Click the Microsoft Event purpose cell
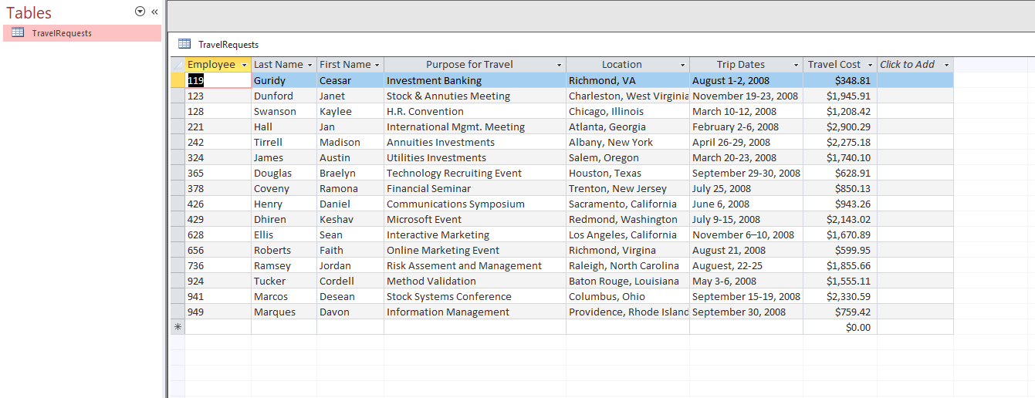Screen dimensions: 1035x398 click(475, 219)
